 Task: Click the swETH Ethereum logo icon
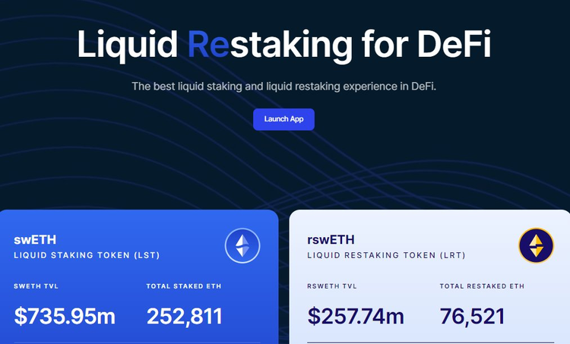pyautogui.click(x=242, y=245)
